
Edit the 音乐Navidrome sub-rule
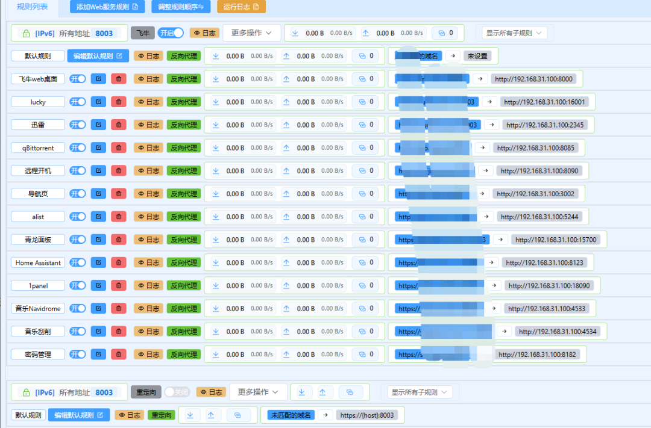coord(98,308)
